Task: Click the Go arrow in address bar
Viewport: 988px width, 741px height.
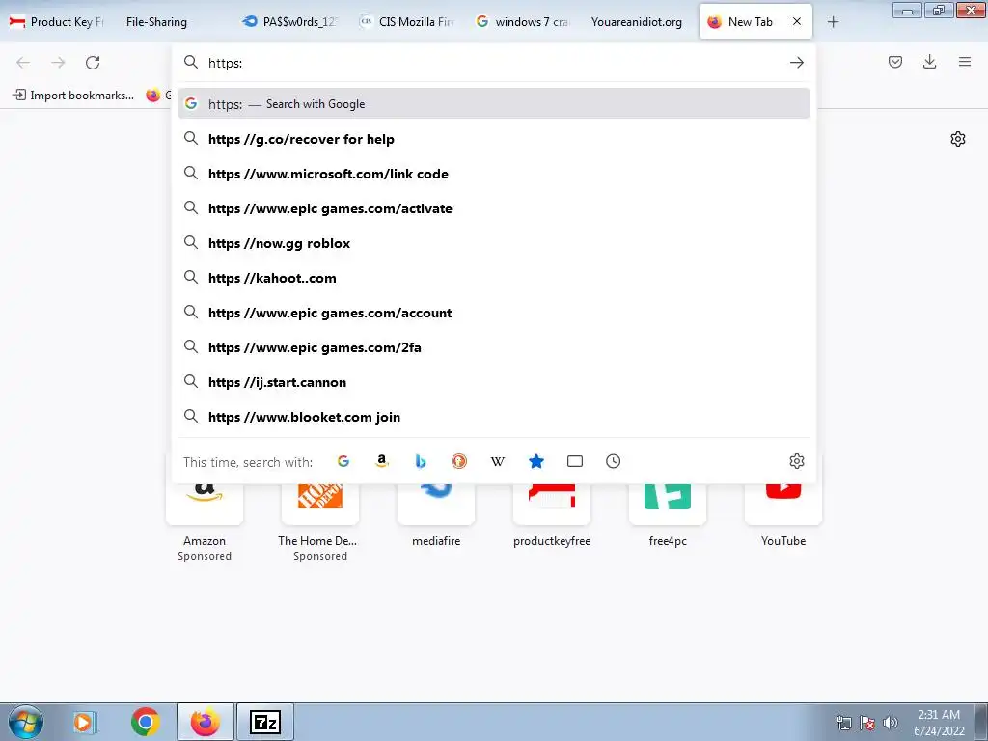Action: coord(796,63)
